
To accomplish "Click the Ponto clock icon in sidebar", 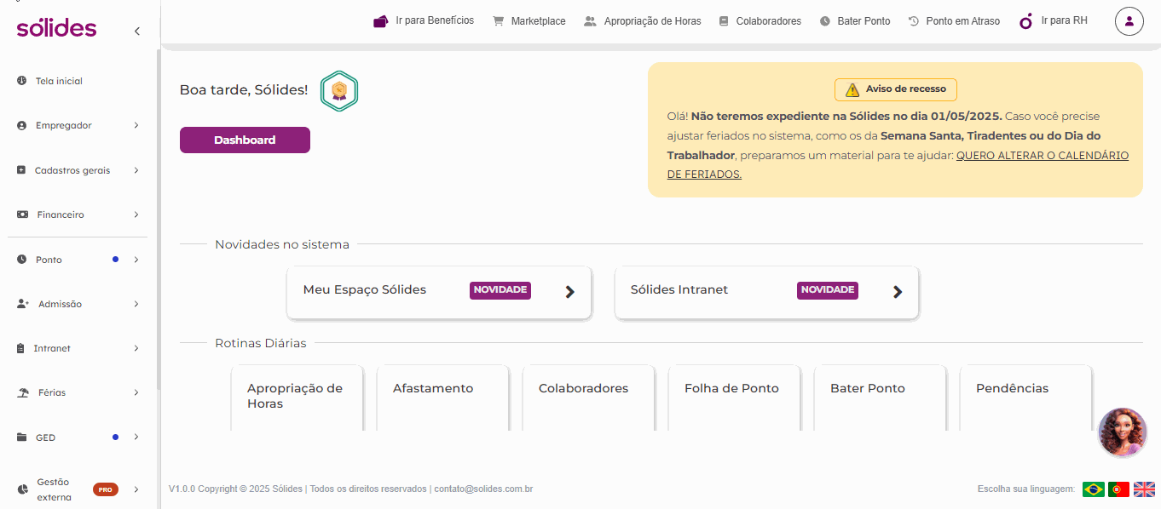I will click(22, 260).
